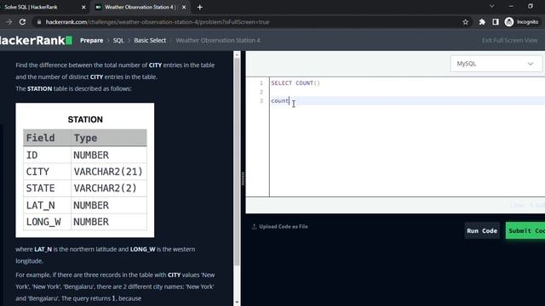Screen dimensions: 545x306
Task: Reload the current page
Action: point(22,22)
